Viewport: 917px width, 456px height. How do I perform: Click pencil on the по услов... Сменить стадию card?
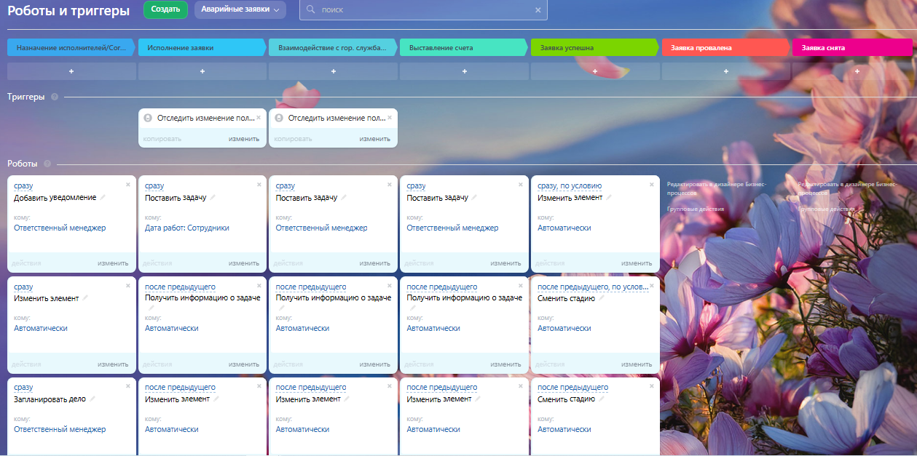tap(601, 298)
